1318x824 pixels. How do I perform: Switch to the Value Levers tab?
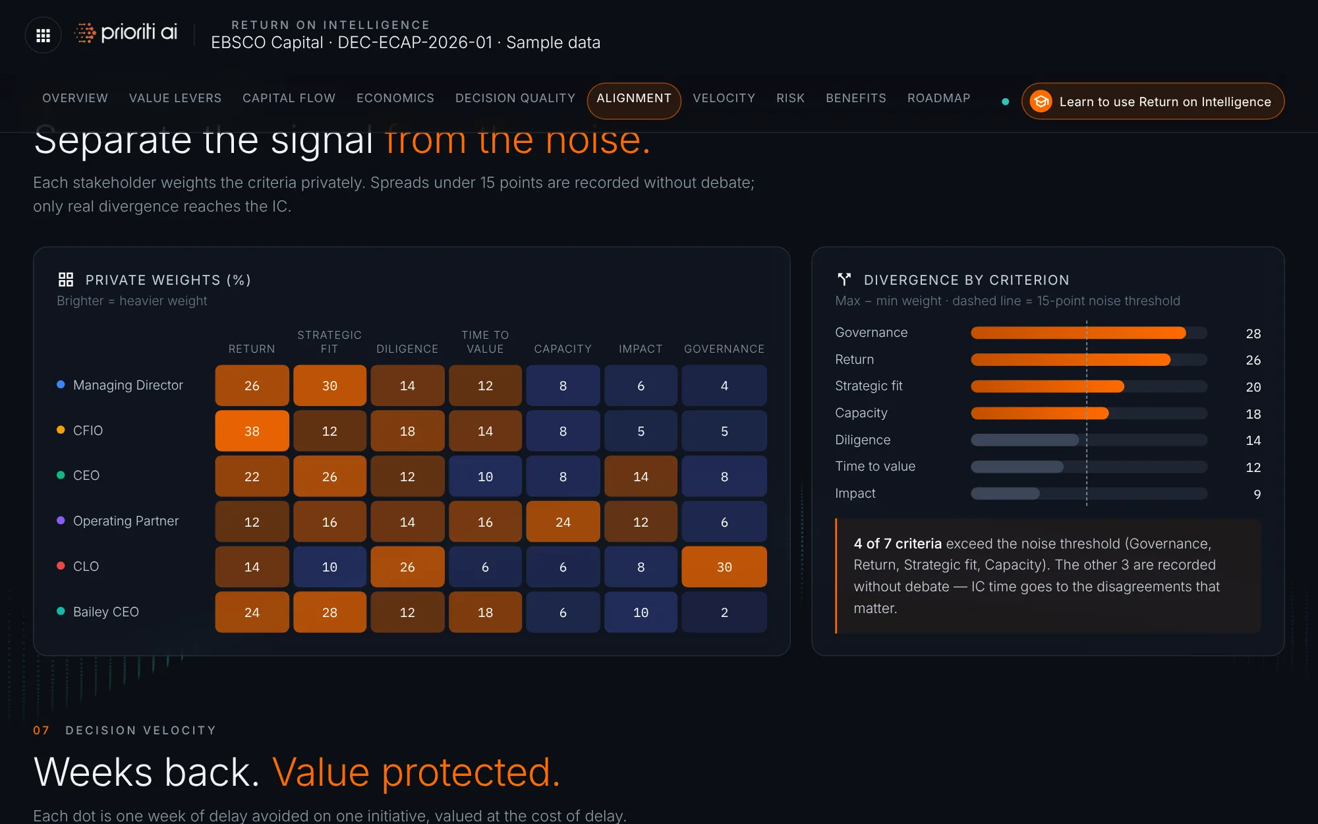point(175,98)
